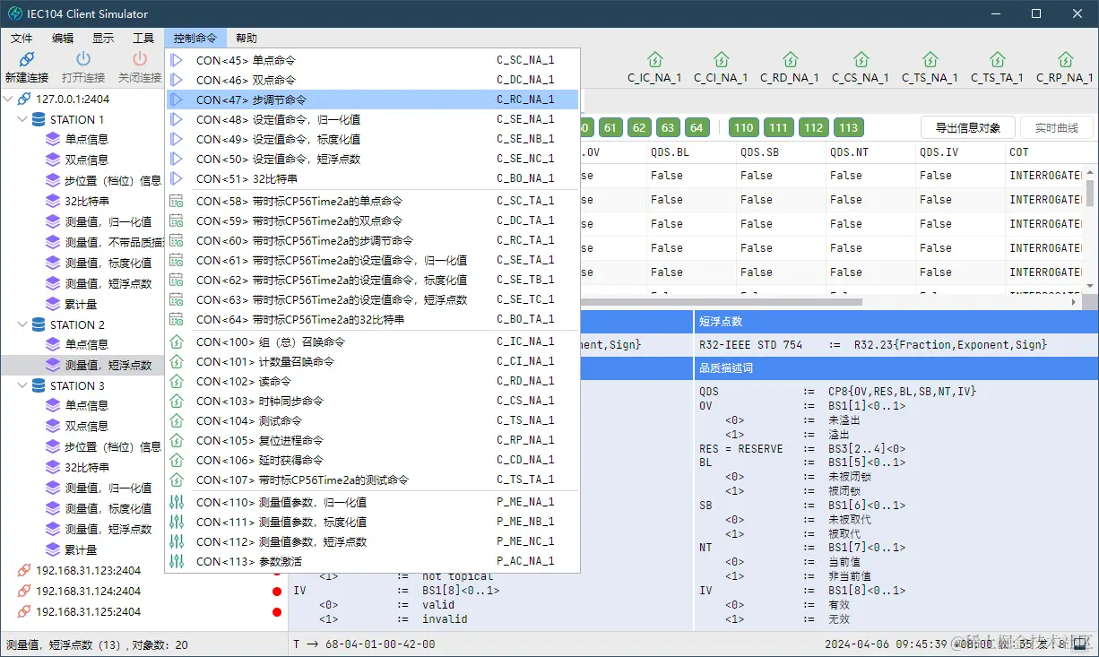Image resolution: width=1099 pixels, height=657 pixels.
Task: Click the COT column header
Action: 1045,152
